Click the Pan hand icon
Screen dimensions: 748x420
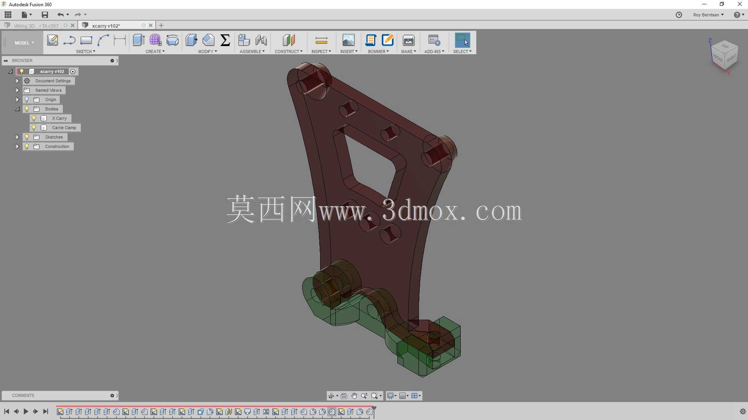point(354,396)
